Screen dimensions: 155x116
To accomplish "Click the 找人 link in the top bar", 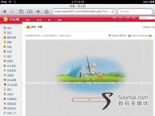I will (x=121, y=18).
